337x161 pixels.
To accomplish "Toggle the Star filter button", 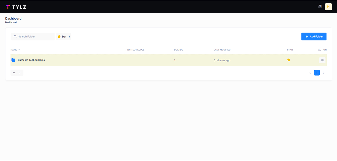I will pos(64,36).
